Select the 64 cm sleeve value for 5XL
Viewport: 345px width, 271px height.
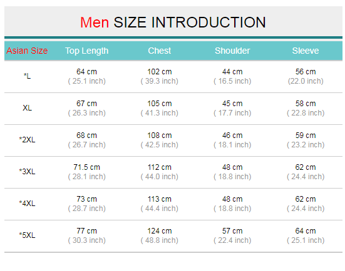coord(306,231)
